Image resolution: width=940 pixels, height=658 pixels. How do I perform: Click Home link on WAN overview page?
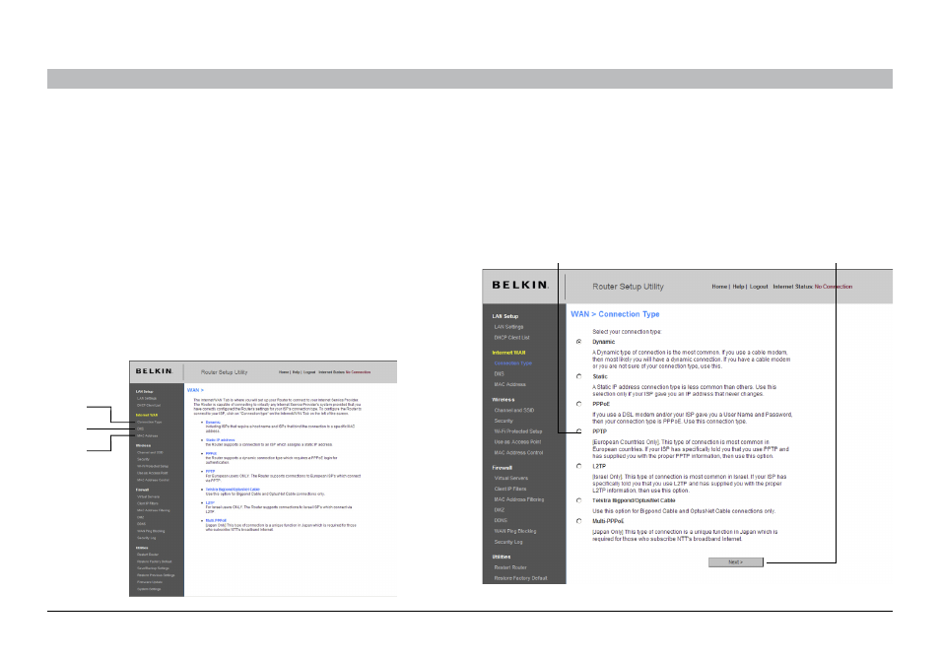click(x=284, y=372)
